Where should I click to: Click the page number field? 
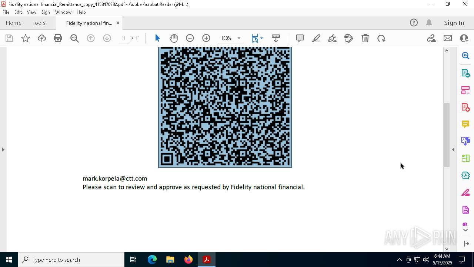[x=124, y=38]
